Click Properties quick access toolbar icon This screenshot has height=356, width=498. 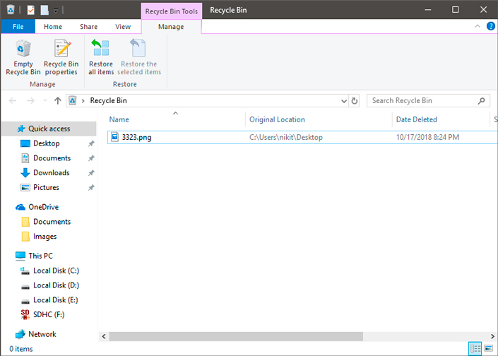click(x=31, y=10)
